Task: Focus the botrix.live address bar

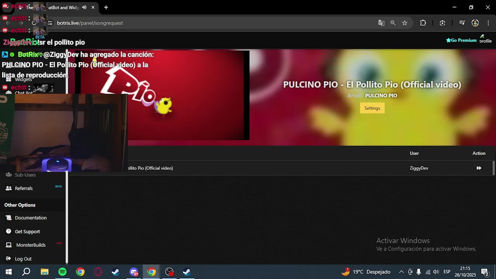Action: tap(209, 23)
